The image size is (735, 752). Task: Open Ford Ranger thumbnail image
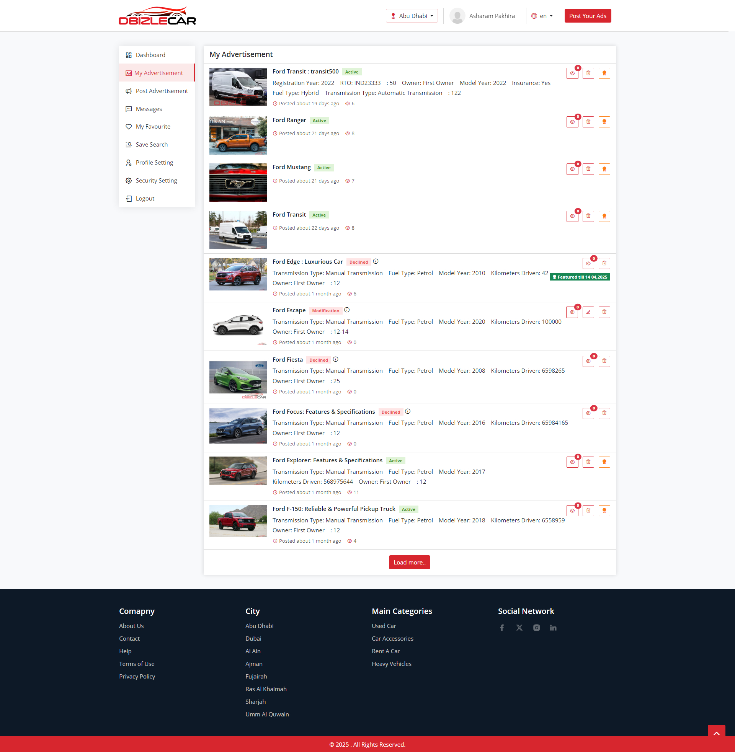click(238, 135)
